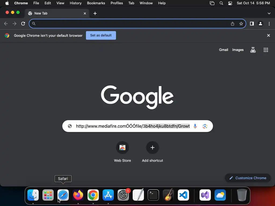The width and height of the screenshot is (275, 206).
Task: Open TextEdit from the dock
Action: [x=138, y=195]
